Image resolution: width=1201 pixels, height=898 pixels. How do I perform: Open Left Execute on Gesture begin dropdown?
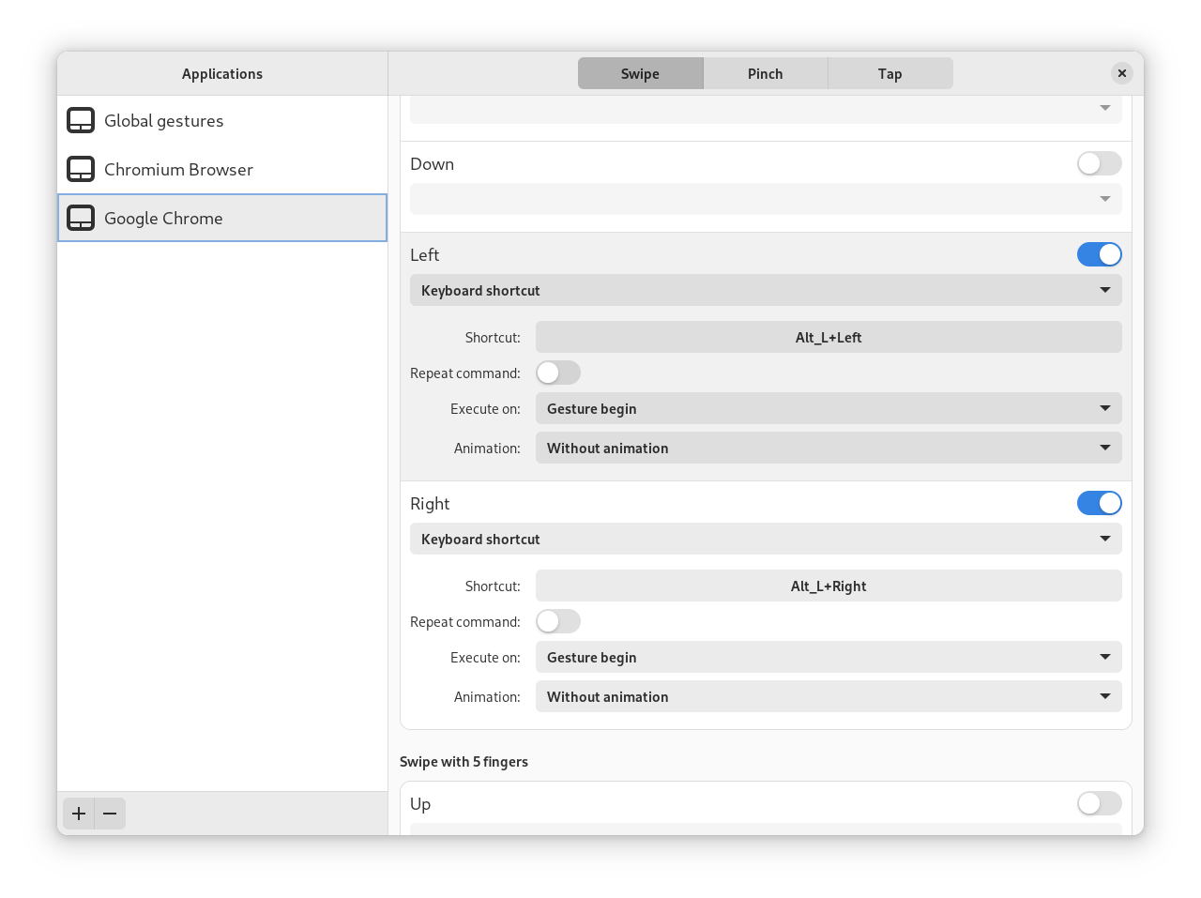pyautogui.click(x=829, y=408)
